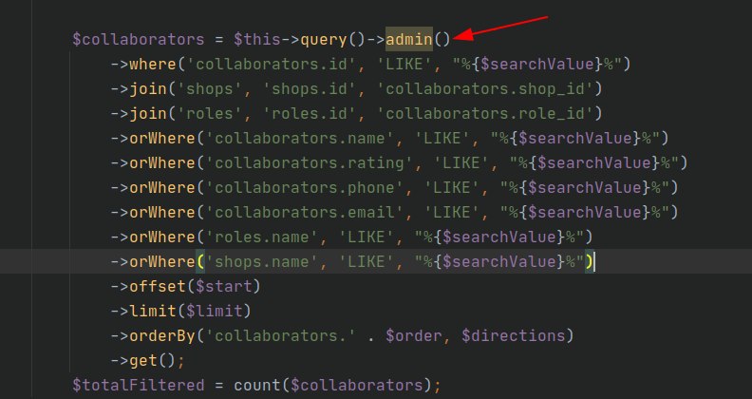Click 'collaborators.phone' in orWhere
Viewport: 752px width, 399px height.
click(305, 188)
